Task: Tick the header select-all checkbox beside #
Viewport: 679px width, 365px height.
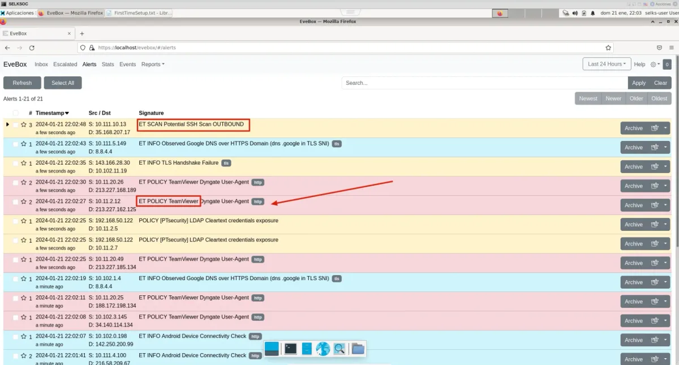Action: coord(16,113)
